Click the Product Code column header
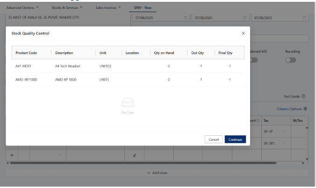 (26, 53)
